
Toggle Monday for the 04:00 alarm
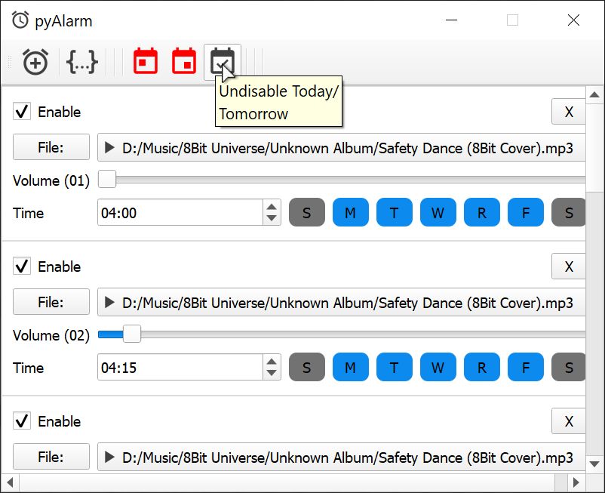tap(350, 213)
